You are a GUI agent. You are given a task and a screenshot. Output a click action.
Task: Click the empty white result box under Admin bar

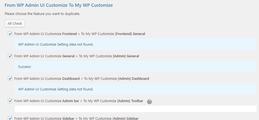136,109
